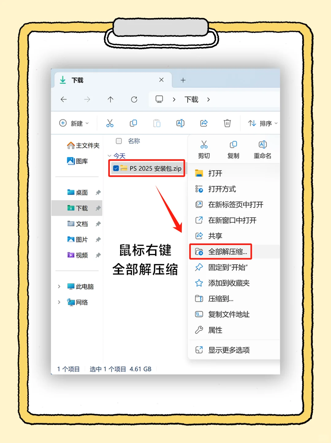Select the PS 2025 安装包.zip file
Image resolution: width=331 pixels, height=443 pixels.
[147, 168]
